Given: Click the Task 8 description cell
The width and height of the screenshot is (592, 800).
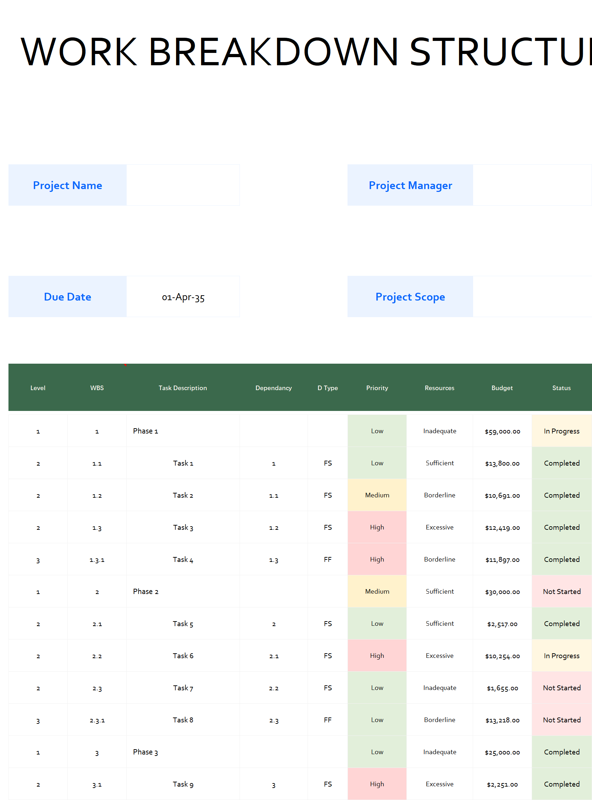Looking at the screenshot, I should [183, 720].
